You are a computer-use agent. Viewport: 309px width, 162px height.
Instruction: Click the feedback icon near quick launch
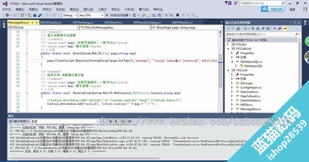tap(236, 3)
